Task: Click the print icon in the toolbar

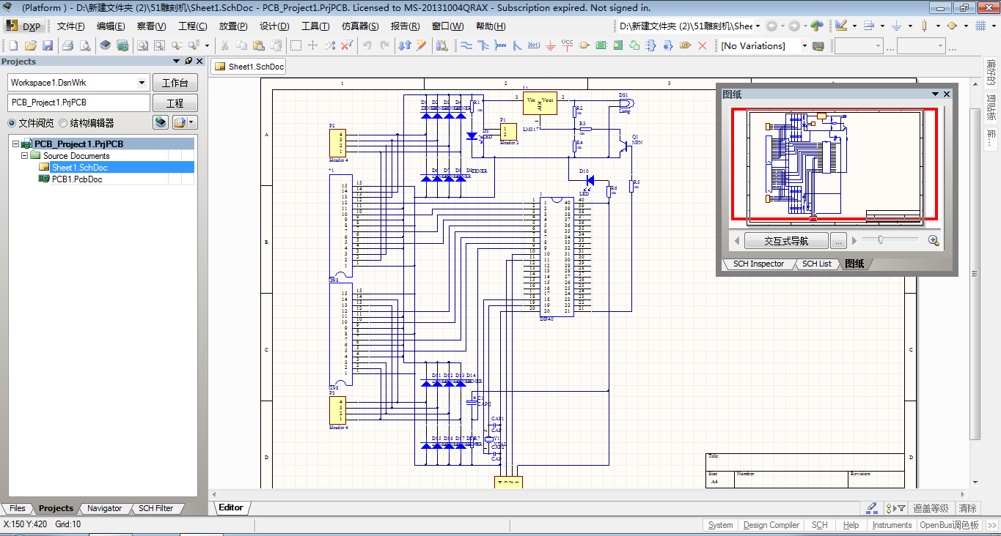Action: pyautogui.click(x=67, y=45)
